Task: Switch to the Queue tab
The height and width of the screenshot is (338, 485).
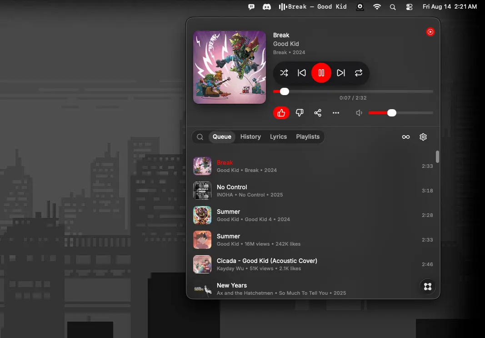Action: (222, 137)
